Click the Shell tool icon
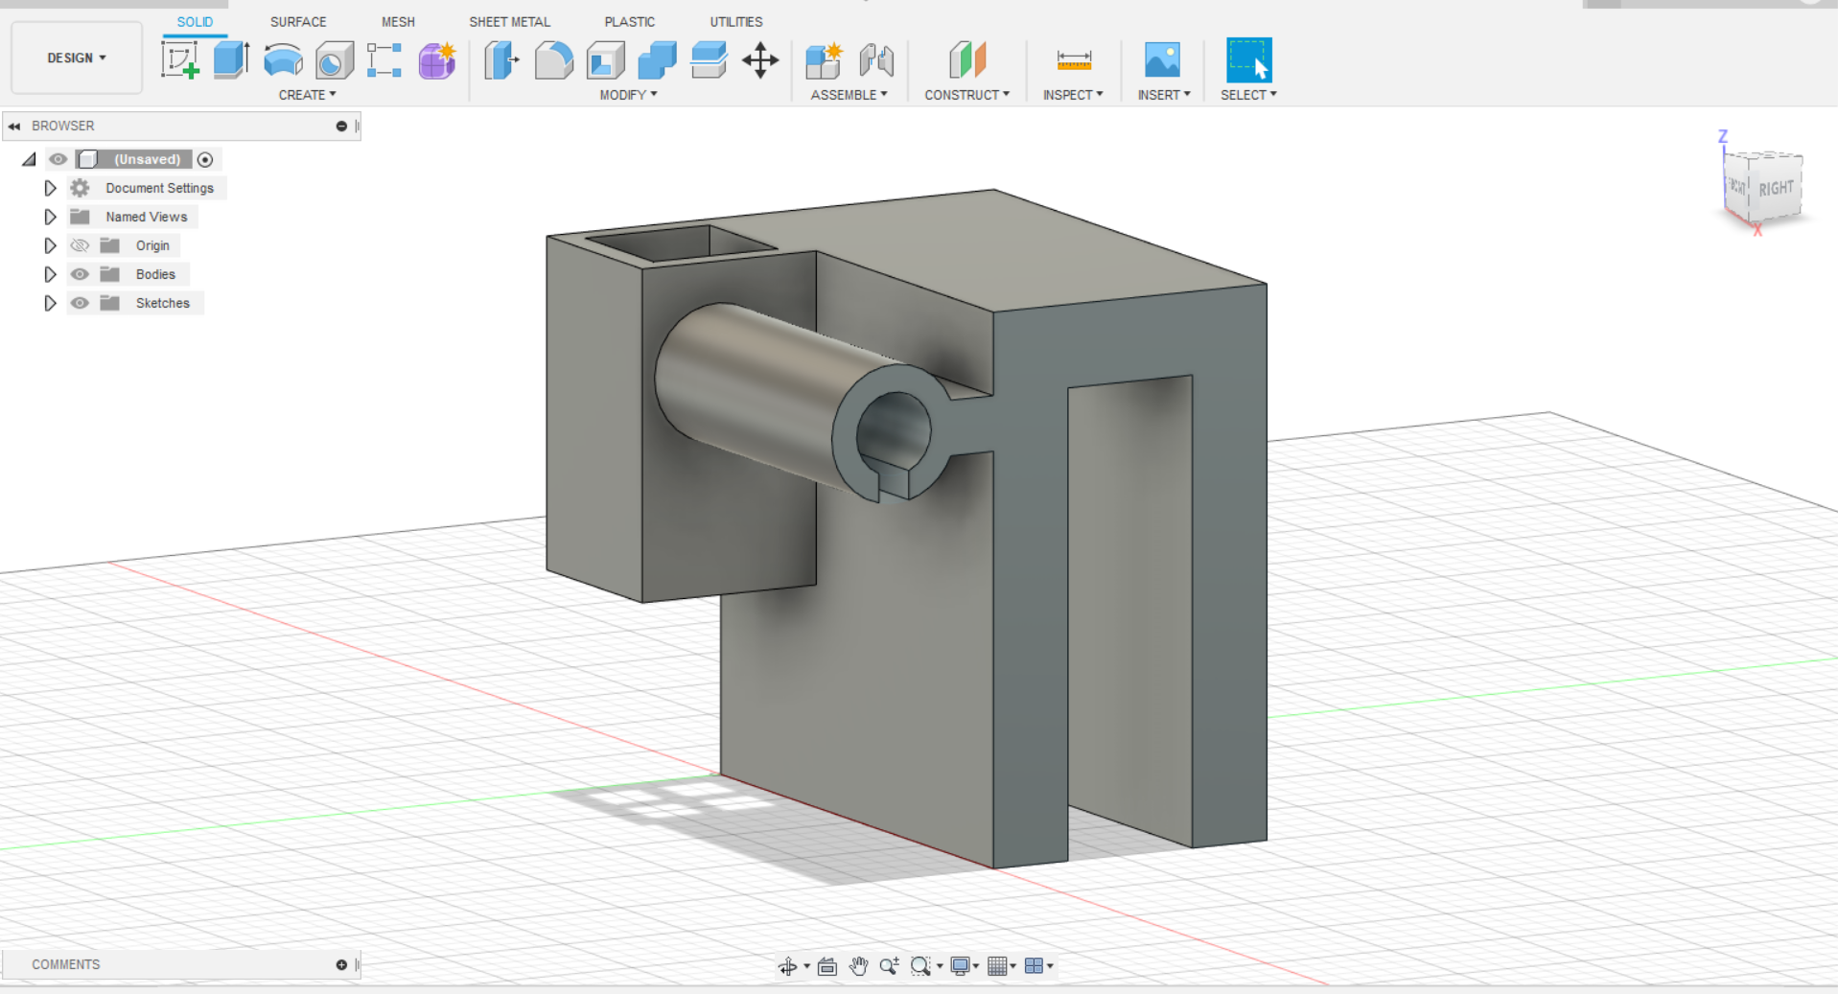1838x994 pixels. coord(605,60)
